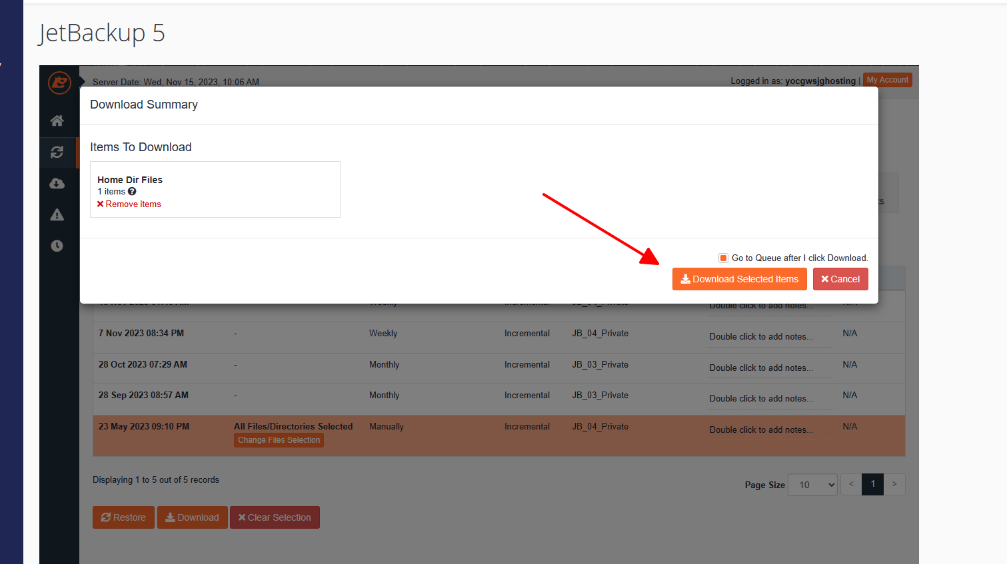This screenshot has height=564, width=1007.
Task: Open the "My Account" button
Action: (x=888, y=80)
